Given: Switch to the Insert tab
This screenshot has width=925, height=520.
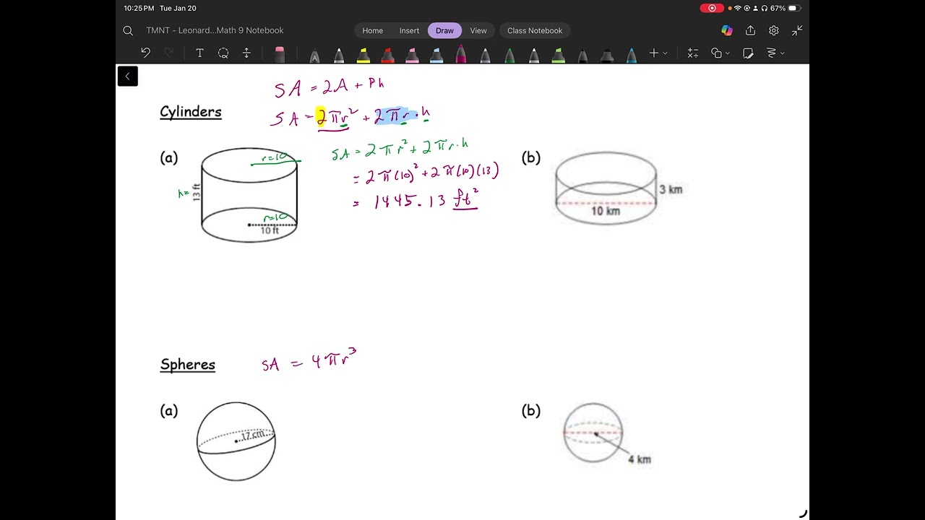Looking at the screenshot, I should coord(409,30).
